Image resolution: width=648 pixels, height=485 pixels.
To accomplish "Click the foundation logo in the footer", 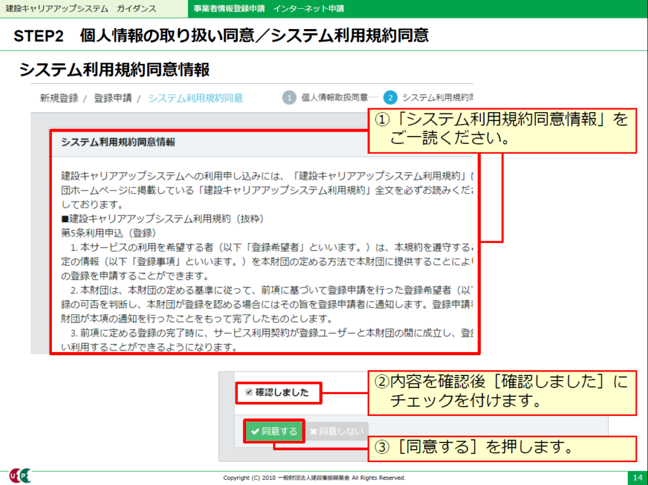I will click(x=20, y=476).
